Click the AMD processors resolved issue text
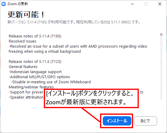Image resolution: width=167 pixels, height=133 pixels. click(x=78, y=49)
